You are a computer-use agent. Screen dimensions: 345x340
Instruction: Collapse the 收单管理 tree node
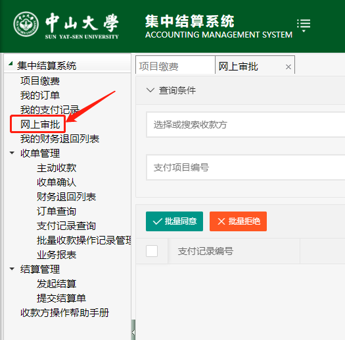(x=12, y=153)
